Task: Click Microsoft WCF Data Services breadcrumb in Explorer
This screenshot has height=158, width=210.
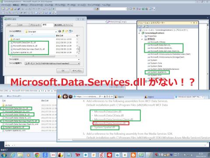Action: click(x=24, y=91)
